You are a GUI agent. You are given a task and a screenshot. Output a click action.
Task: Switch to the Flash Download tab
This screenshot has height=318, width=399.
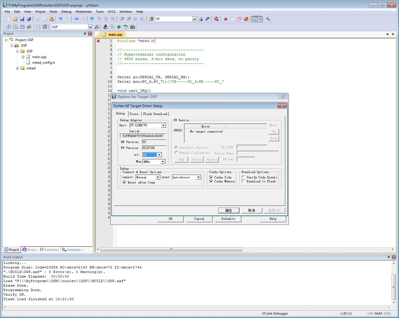(x=155, y=114)
